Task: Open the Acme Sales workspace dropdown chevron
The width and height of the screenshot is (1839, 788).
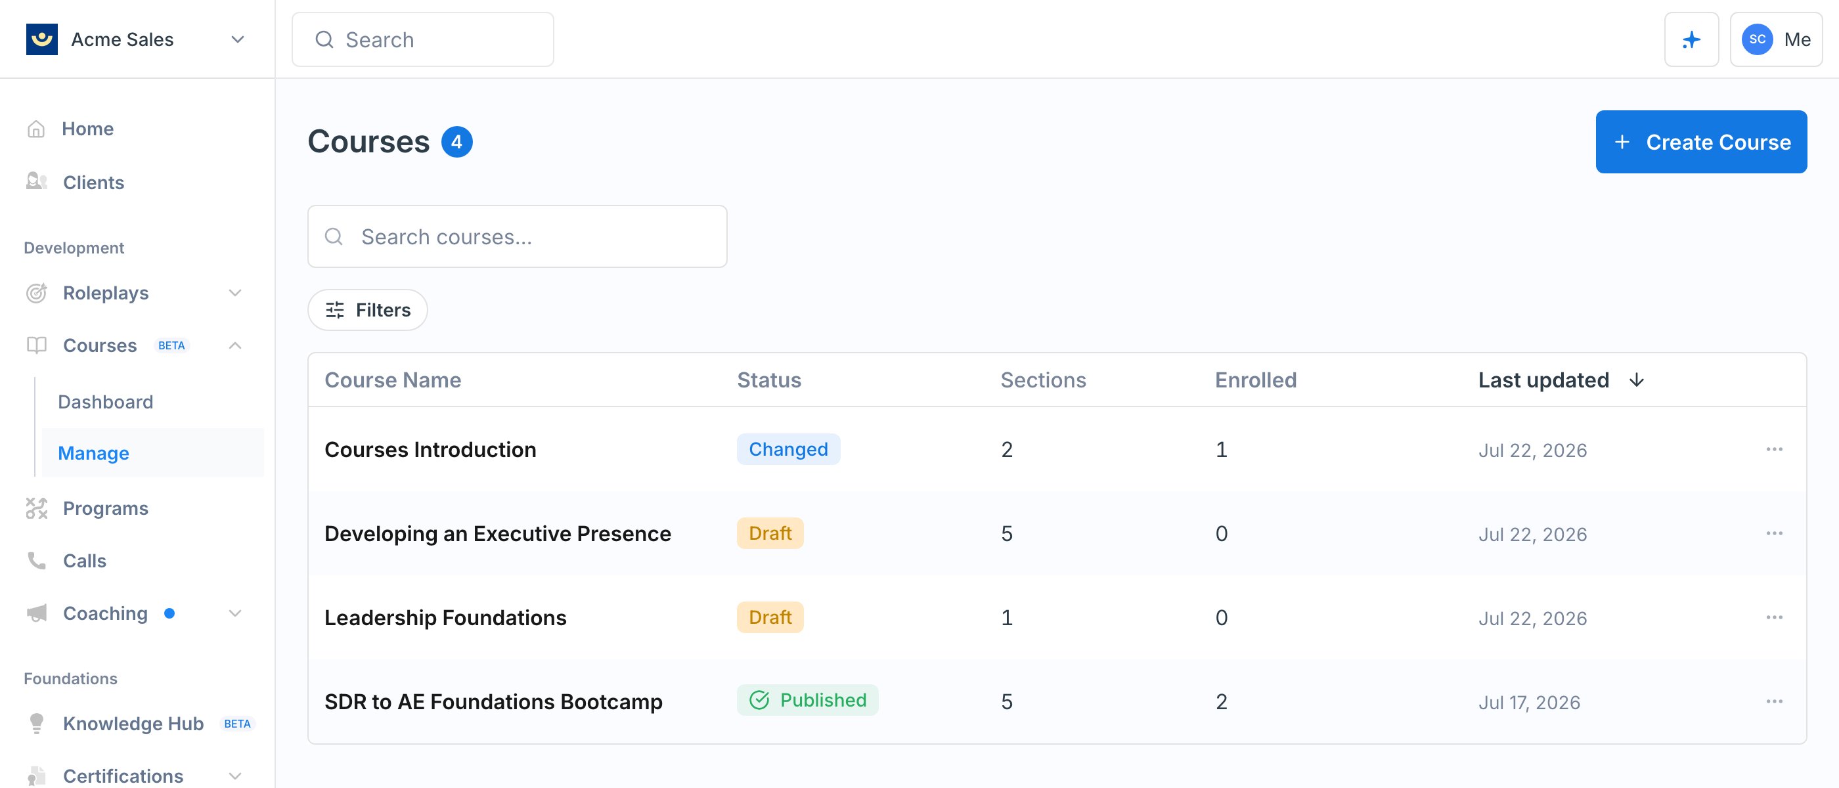Action: pos(238,39)
